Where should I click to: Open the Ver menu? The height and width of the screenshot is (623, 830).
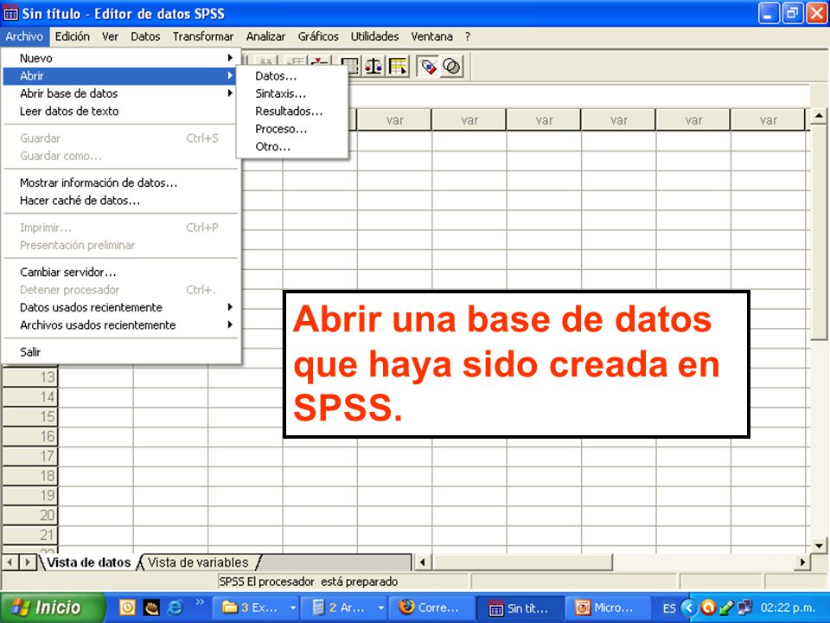click(x=110, y=36)
